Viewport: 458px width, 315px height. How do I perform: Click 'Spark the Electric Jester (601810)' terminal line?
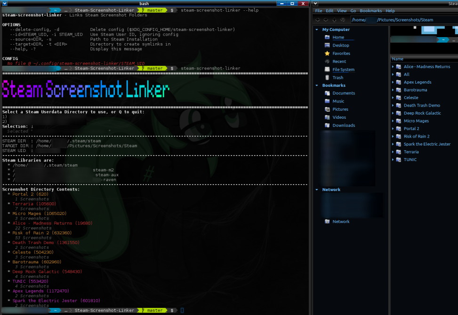click(56, 301)
